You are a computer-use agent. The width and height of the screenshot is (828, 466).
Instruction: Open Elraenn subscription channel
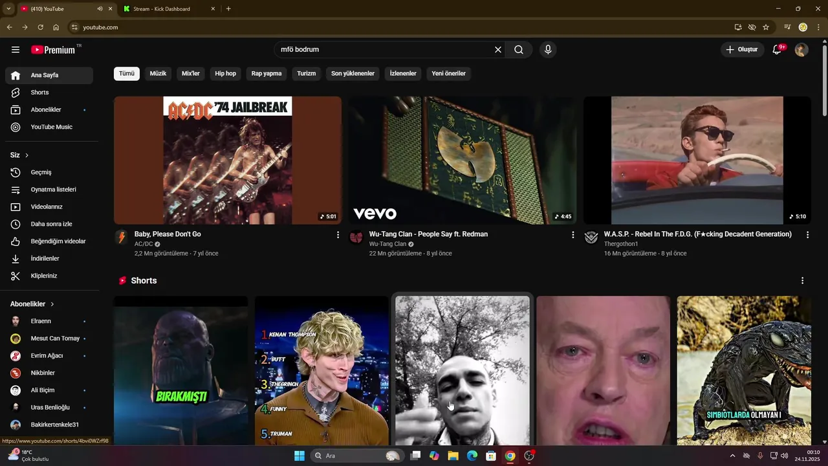(49, 321)
